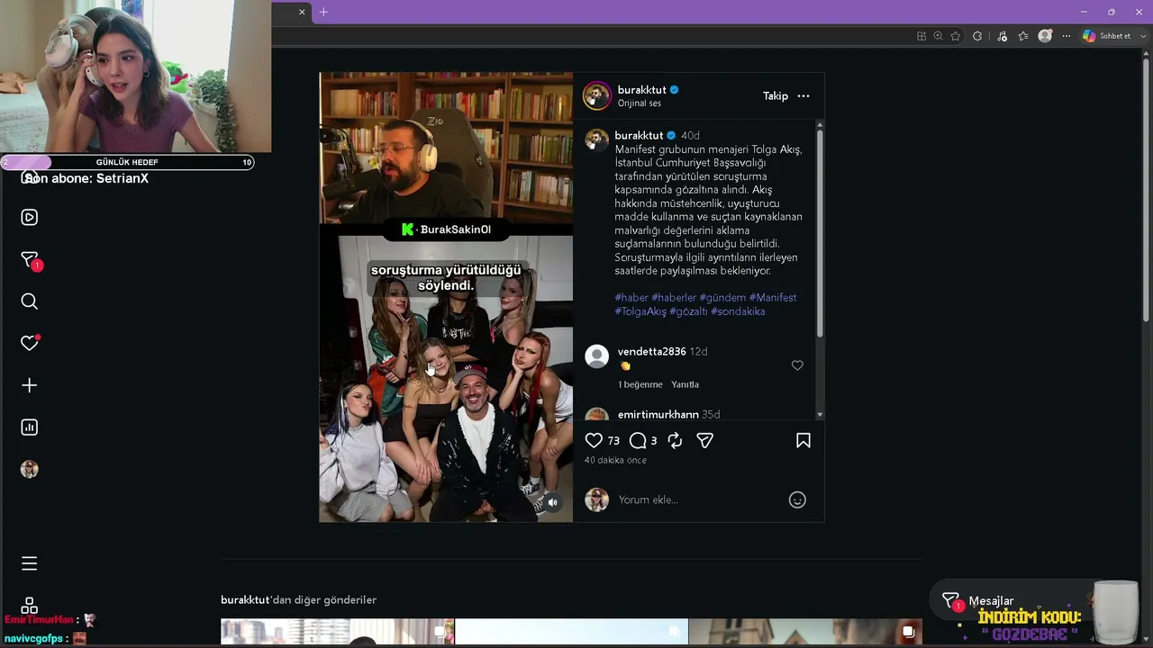View likes on vendetta2836's comment

pos(640,384)
